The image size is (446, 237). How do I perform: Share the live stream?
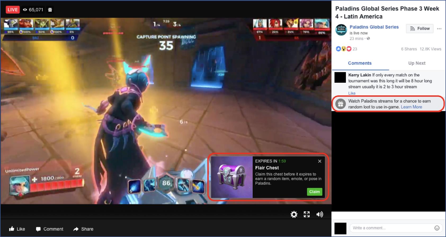(83, 229)
